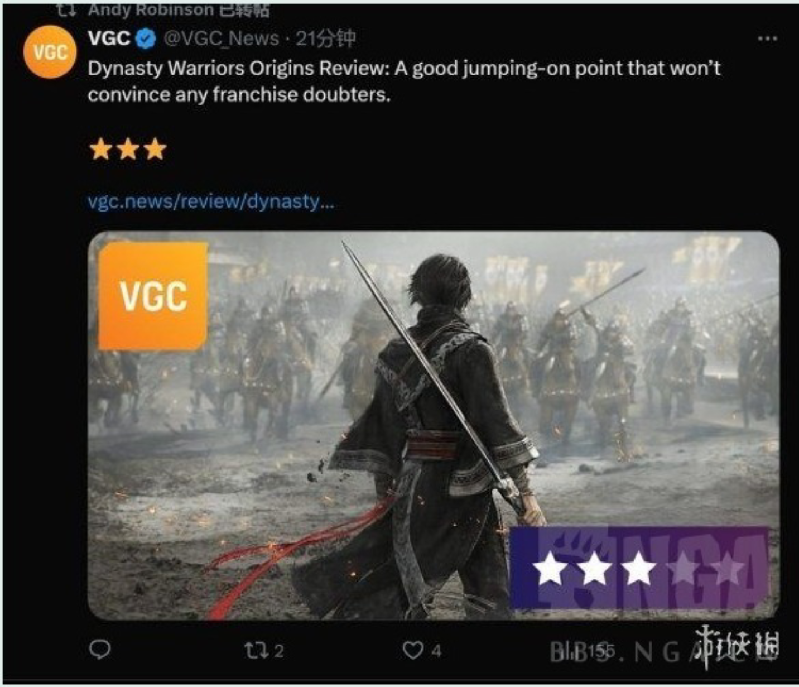
Task: Click the purple star rating banner in the image
Action: (x=639, y=568)
